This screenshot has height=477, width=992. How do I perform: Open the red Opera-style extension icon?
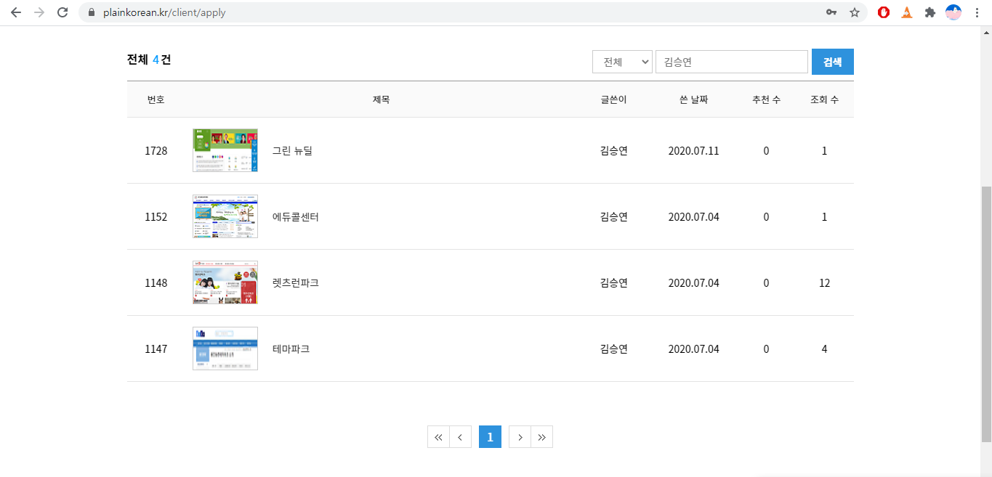point(884,12)
